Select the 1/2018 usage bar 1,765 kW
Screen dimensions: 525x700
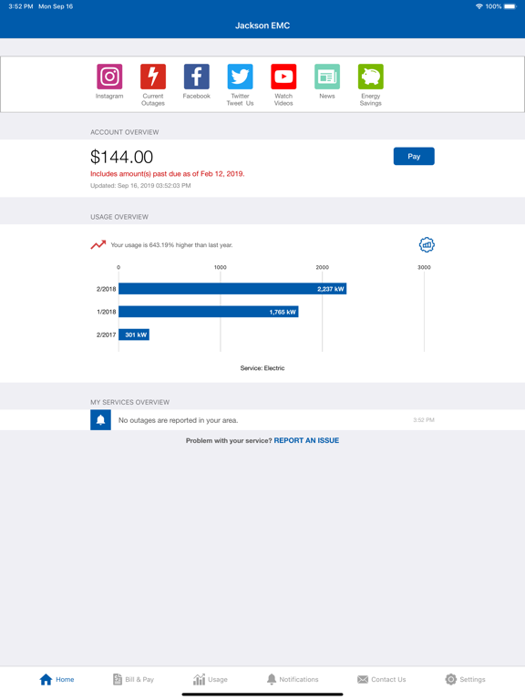pyautogui.click(x=209, y=312)
